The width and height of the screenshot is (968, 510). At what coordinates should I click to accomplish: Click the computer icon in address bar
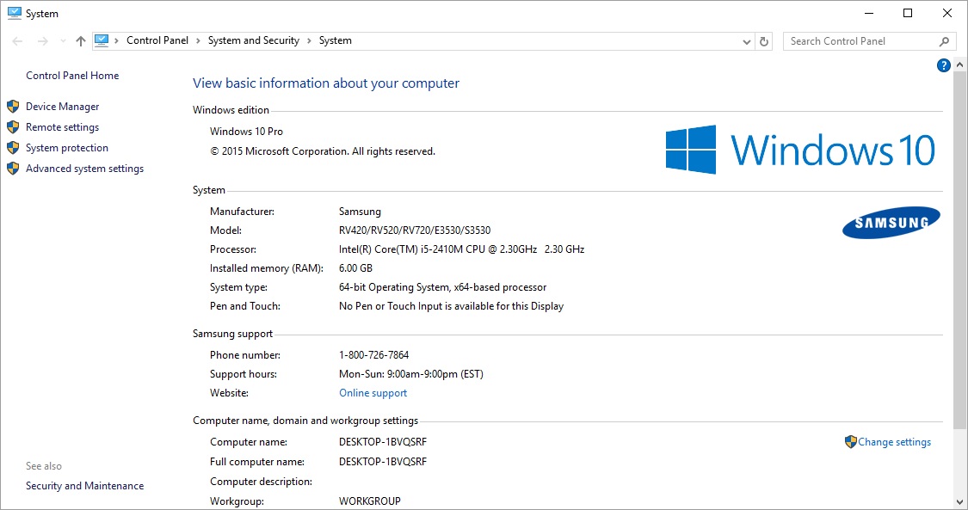102,40
